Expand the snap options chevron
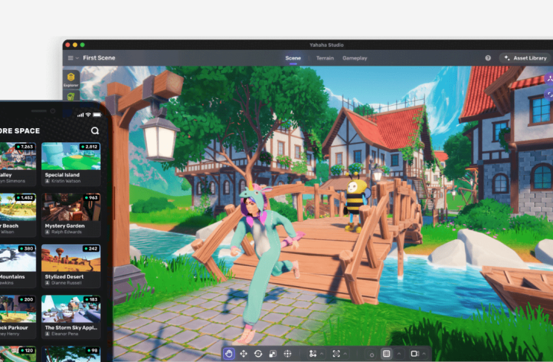The width and height of the screenshot is (553, 362). tap(322, 354)
